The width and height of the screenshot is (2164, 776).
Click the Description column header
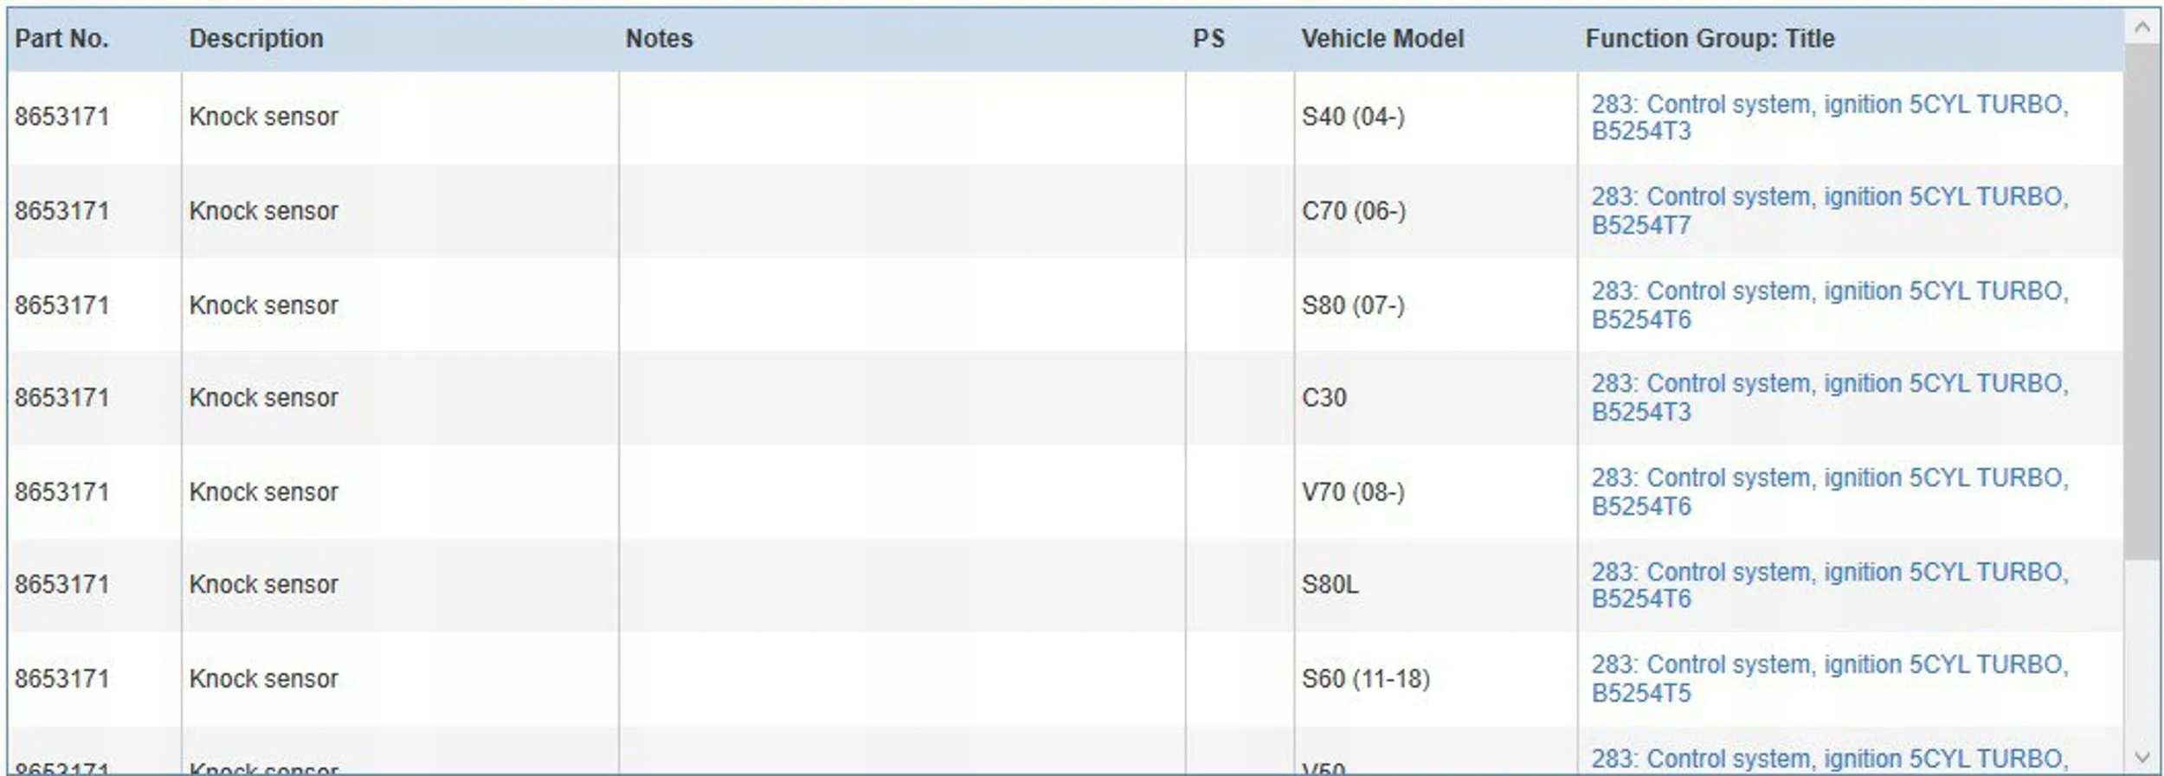(x=256, y=39)
